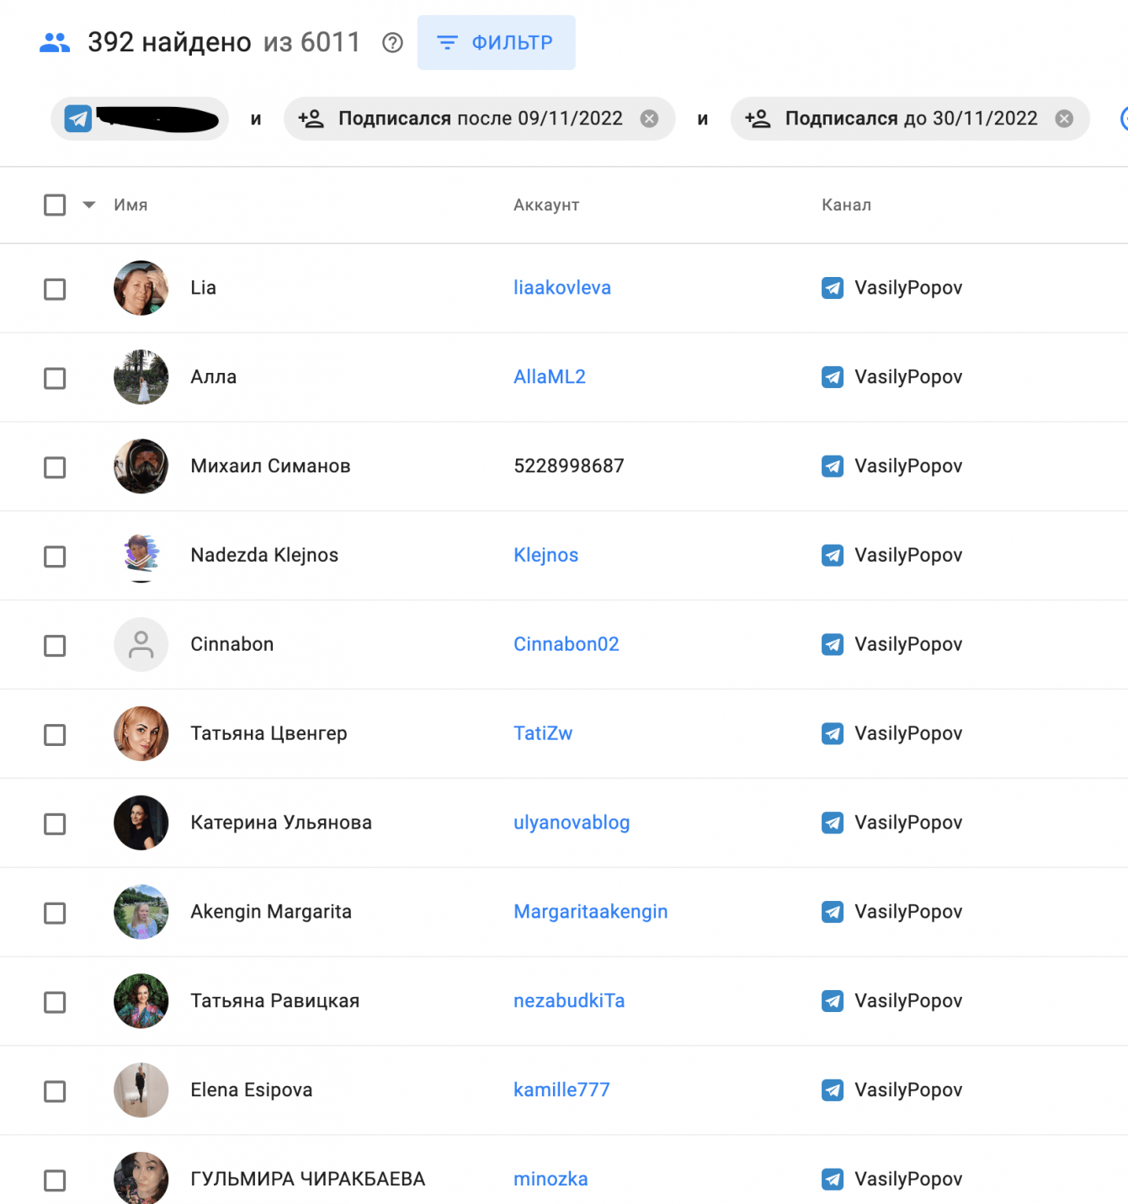The width and height of the screenshot is (1128, 1204).
Task: Click the contacts people icon
Action: point(55,42)
